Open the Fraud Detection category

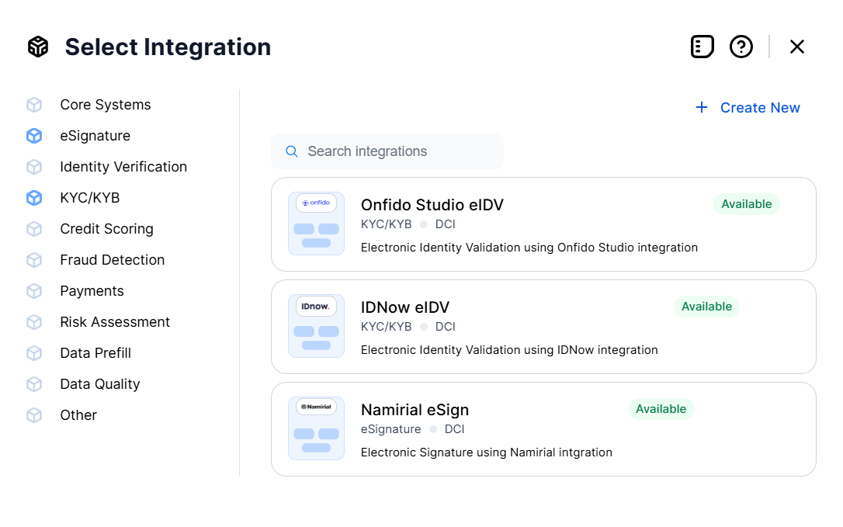tap(112, 260)
